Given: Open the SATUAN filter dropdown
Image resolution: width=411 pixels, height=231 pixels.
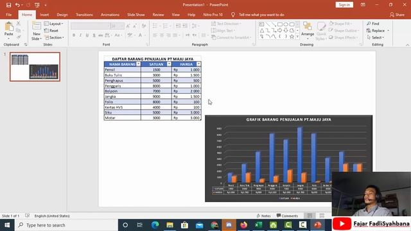Looking at the screenshot, I should click(169, 64).
